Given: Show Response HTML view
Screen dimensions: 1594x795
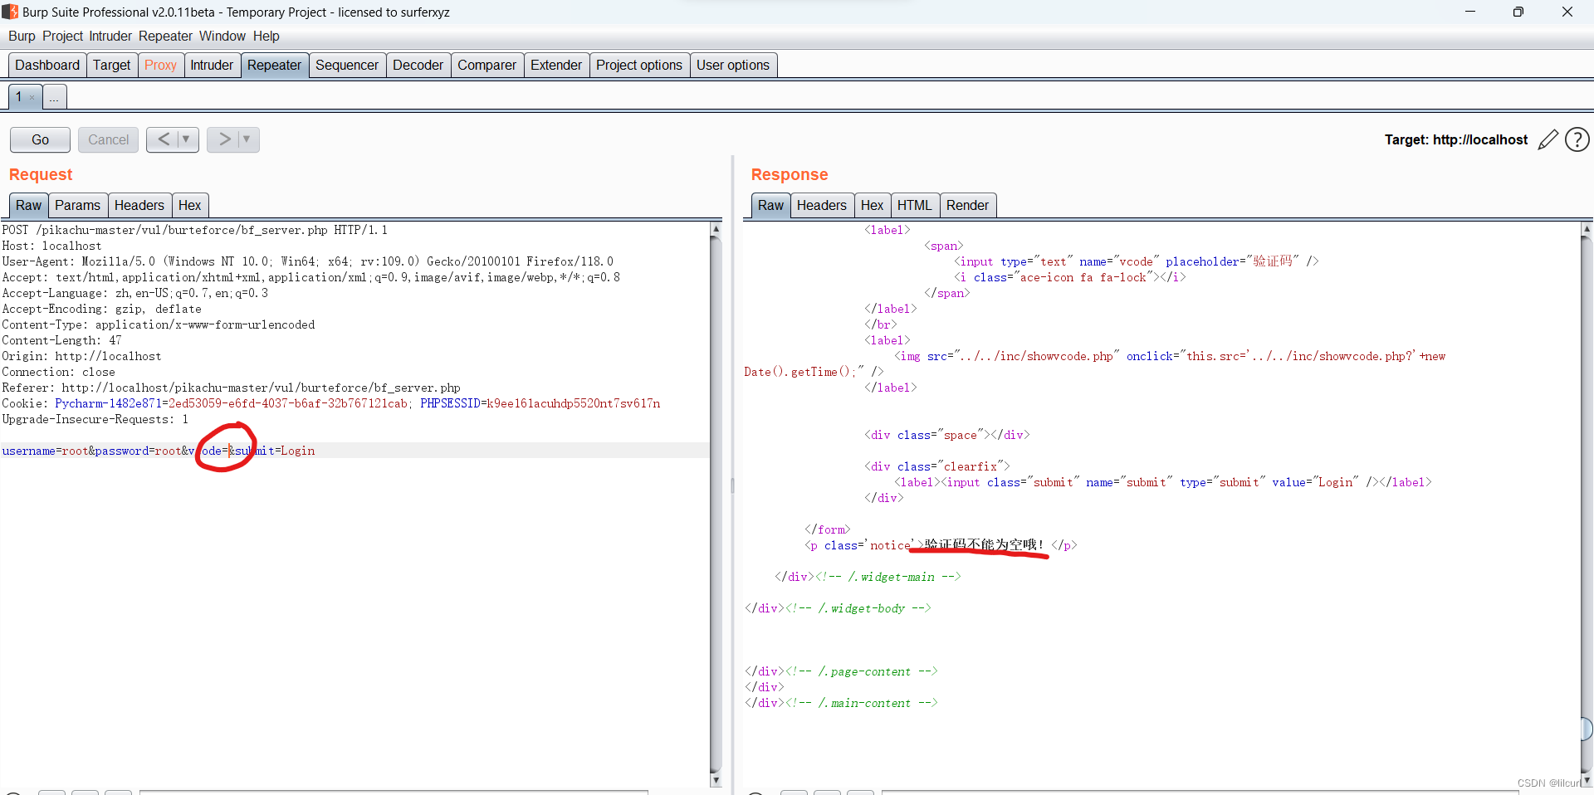Looking at the screenshot, I should [x=914, y=206].
